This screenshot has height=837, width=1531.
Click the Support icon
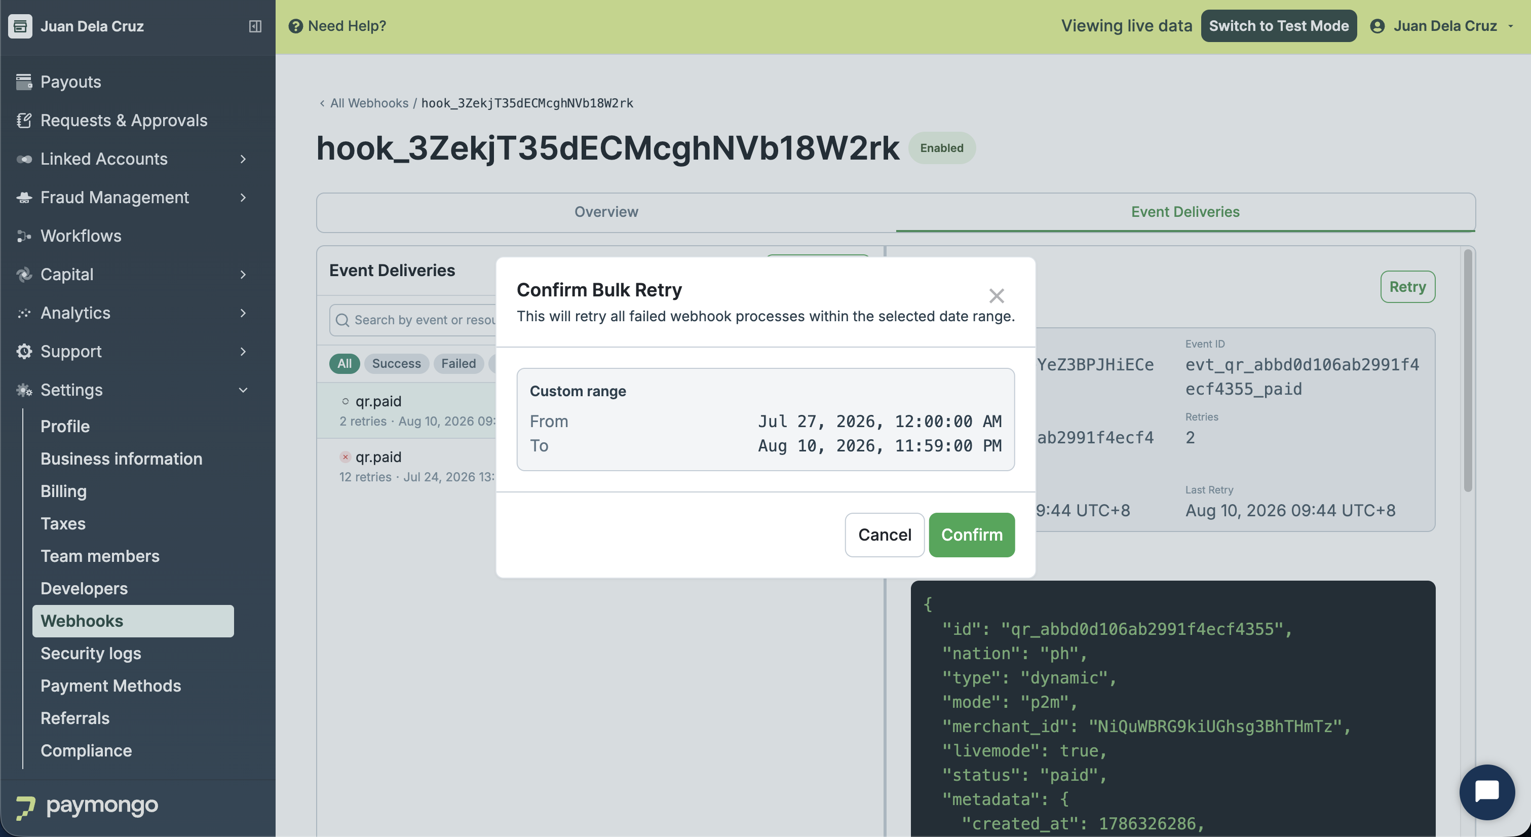pyautogui.click(x=24, y=351)
